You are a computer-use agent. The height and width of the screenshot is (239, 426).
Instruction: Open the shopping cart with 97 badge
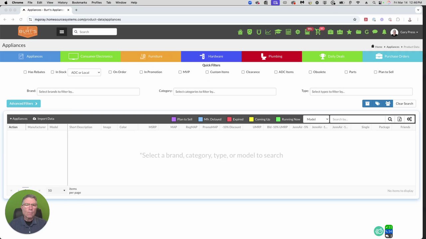coord(319,32)
